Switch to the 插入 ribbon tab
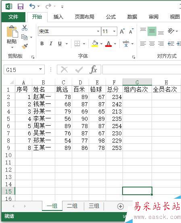This screenshot has height=223, width=181. [58, 17]
